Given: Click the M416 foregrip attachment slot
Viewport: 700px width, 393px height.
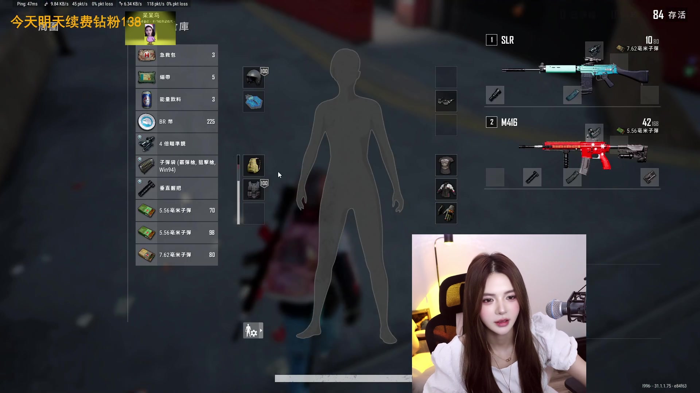Looking at the screenshot, I should [x=532, y=177].
